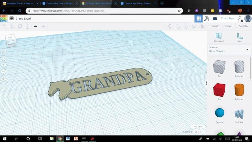Screen dimensions: 252x142
Task: Click the invite collaborator person icon
Action: point(240,19)
